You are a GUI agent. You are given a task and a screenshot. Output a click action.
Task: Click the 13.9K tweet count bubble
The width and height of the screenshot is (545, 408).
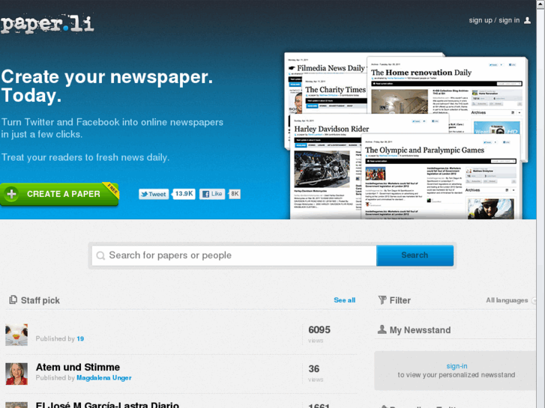(x=184, y=194)
